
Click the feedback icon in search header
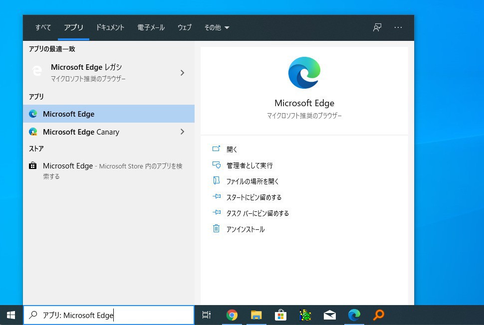point(377,27)
